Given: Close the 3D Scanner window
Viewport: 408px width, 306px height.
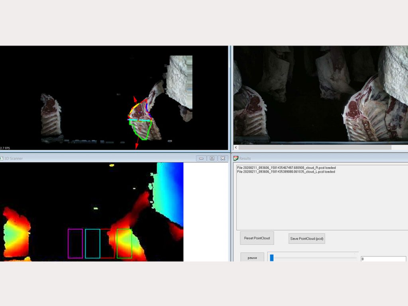Looking at the screenshot, I should 223,158.
